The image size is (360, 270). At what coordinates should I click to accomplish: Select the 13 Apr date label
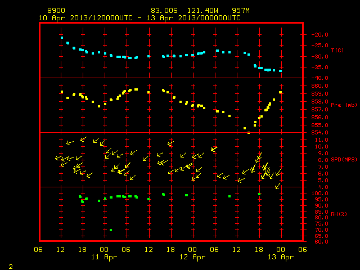tap(281, 257)
